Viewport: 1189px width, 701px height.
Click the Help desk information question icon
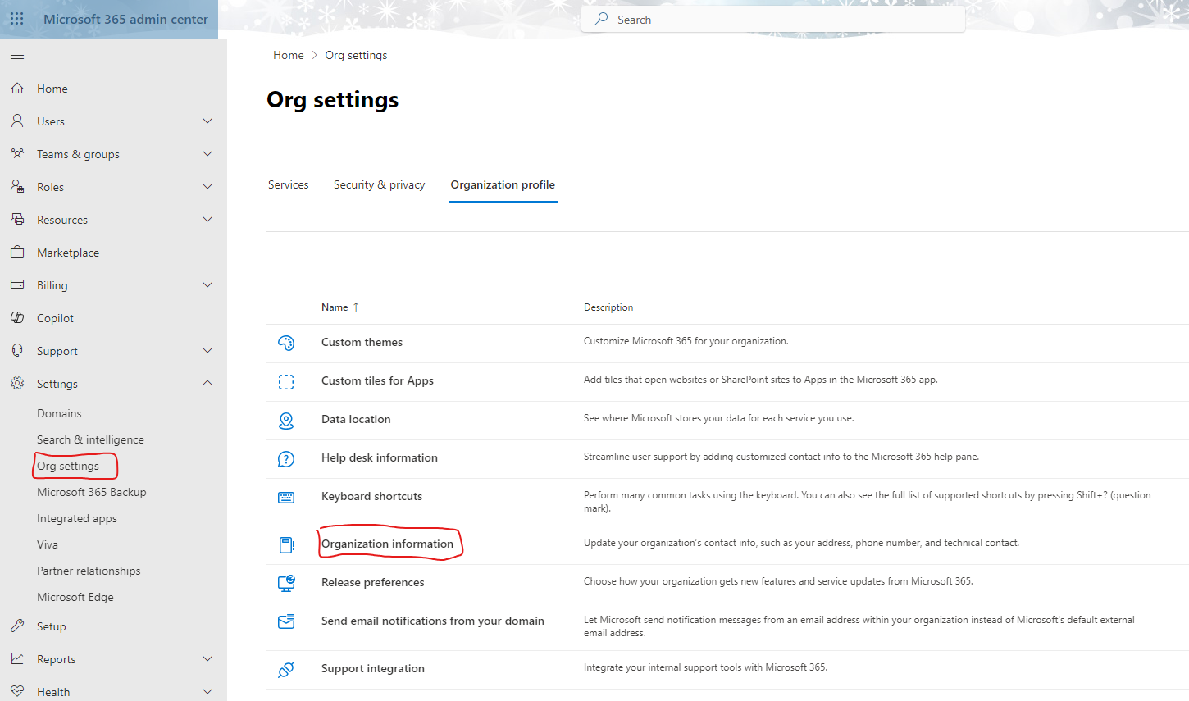click(286, 459)
